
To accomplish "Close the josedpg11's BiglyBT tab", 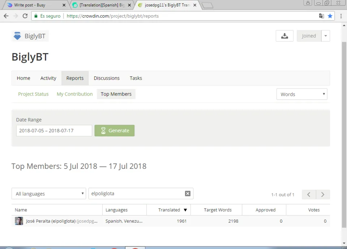I will click(x=195, y=5).
